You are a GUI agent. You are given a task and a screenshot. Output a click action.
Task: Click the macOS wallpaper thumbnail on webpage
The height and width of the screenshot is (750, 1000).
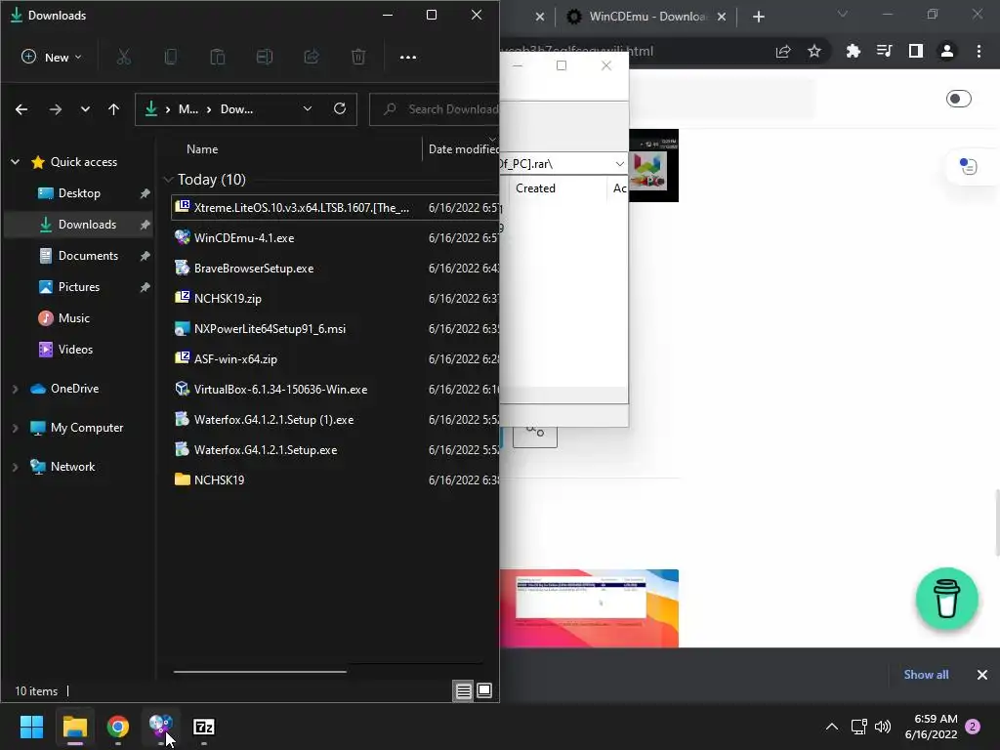coord(589,608)
